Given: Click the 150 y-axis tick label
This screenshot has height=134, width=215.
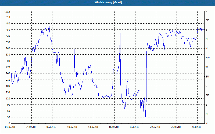Looking at the screenshot, I should (8, 92).
